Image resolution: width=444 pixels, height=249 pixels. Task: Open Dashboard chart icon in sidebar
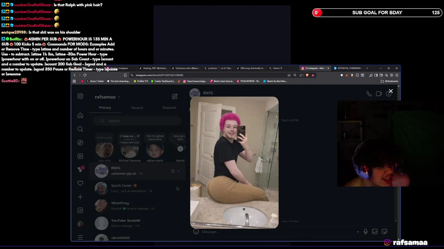click(x=80, y=210)
